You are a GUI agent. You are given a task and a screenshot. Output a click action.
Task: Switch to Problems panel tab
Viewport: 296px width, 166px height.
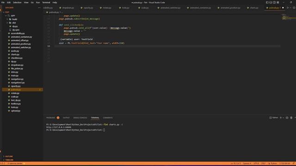(x=50, y=118)
